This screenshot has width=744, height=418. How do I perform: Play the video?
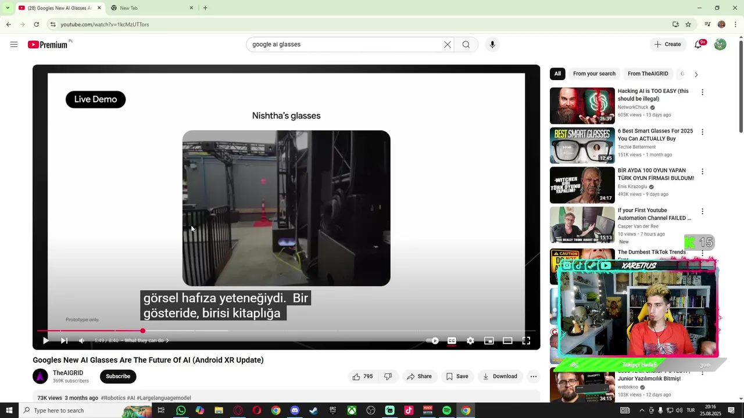(x=45, y=341)
